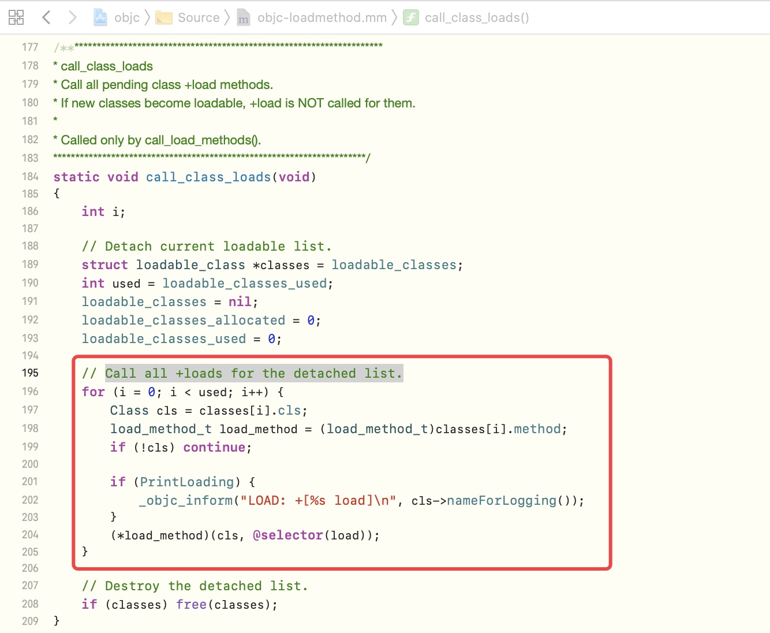
Task: Click line number 177 in the gutter
Action: pyautogui.click(x=30, y=47)
